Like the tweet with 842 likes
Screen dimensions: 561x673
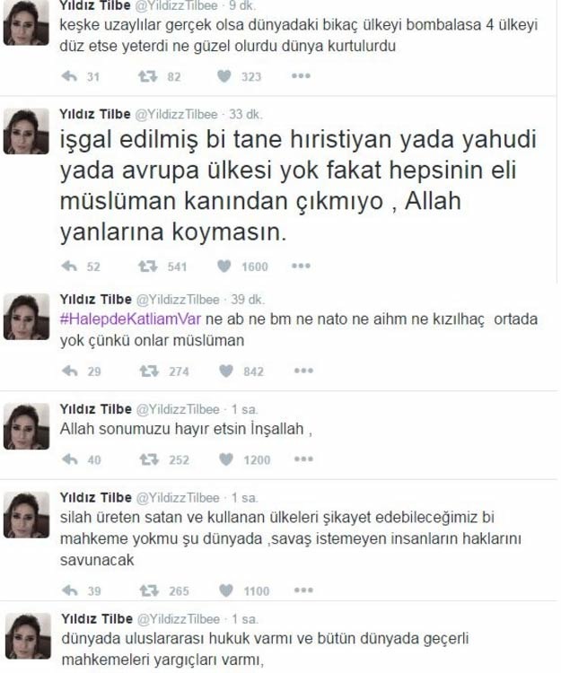[x=226, y=371]
